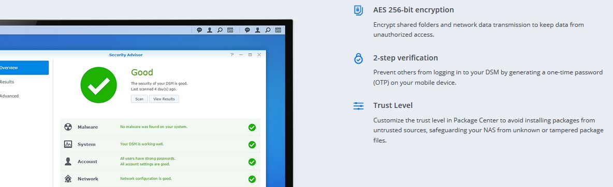
Task: Click the radiation Malware icon
Action: (x=68, y=127)
